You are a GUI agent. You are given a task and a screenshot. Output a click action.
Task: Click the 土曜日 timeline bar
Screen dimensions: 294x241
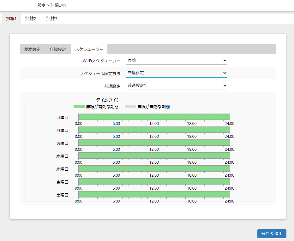coord(154,194)
